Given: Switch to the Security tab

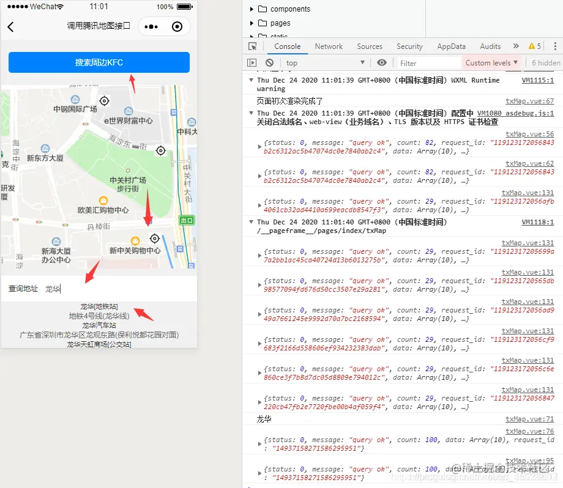Looking at the screenshot, I should click(x=409, y=46).
